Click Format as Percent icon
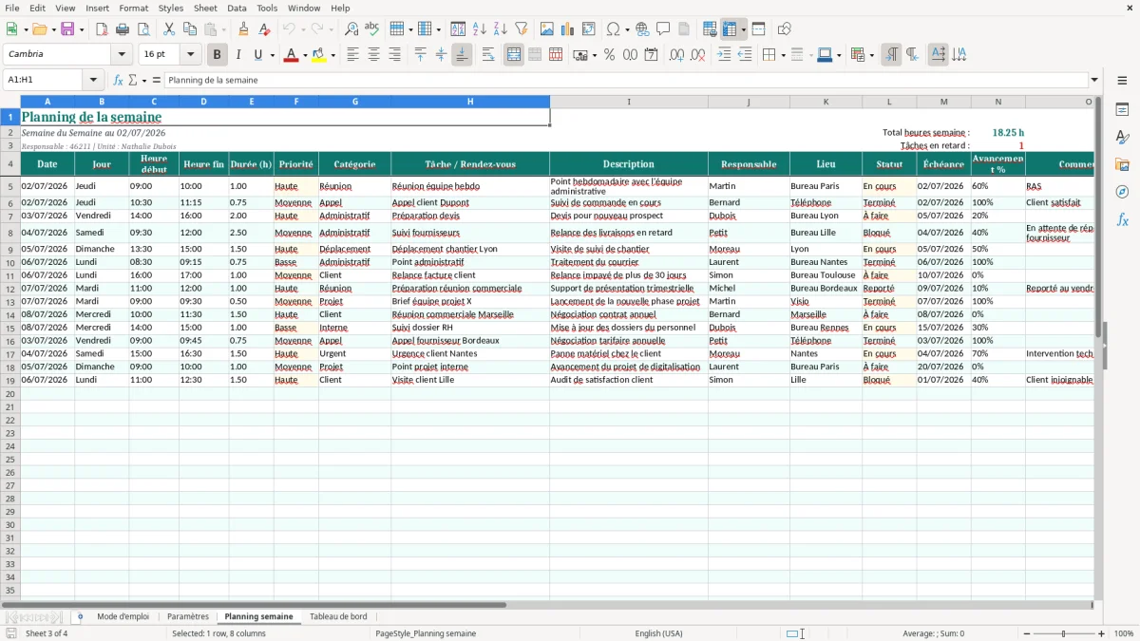Image resolution: width=1140 pixels, height=641 pixels. coord(609,55)
